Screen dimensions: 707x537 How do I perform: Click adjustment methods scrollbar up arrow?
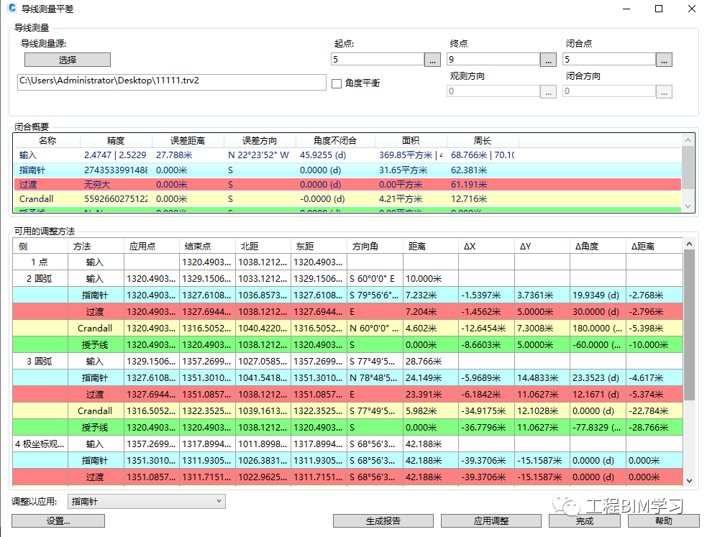tap(690, 244)
